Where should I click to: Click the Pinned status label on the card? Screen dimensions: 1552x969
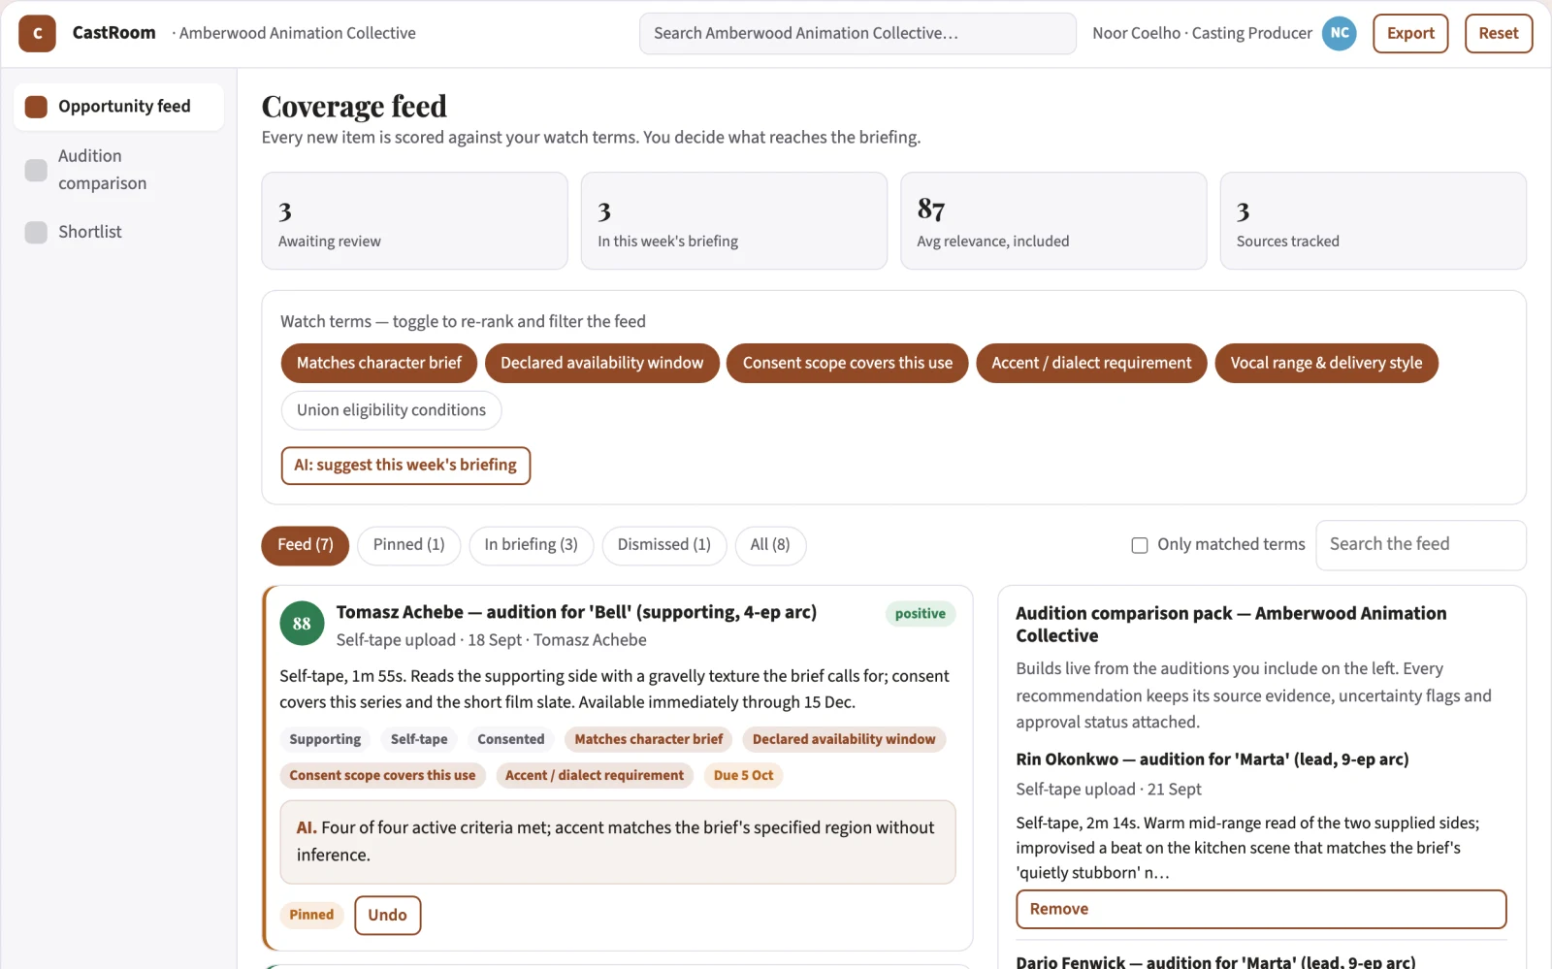click(x=311, y=916)
